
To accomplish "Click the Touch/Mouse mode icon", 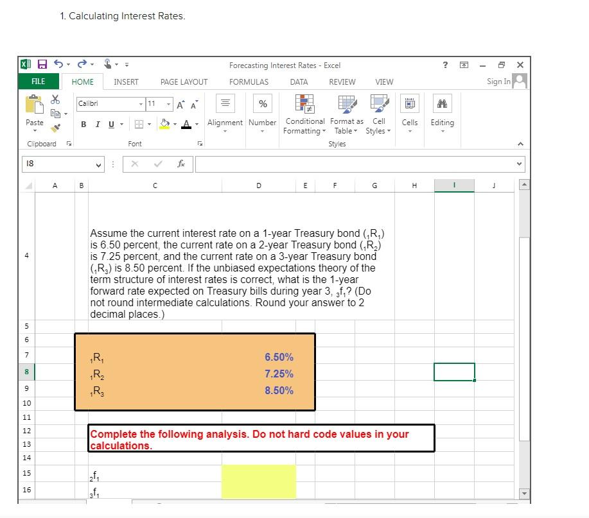I will 108,64.
